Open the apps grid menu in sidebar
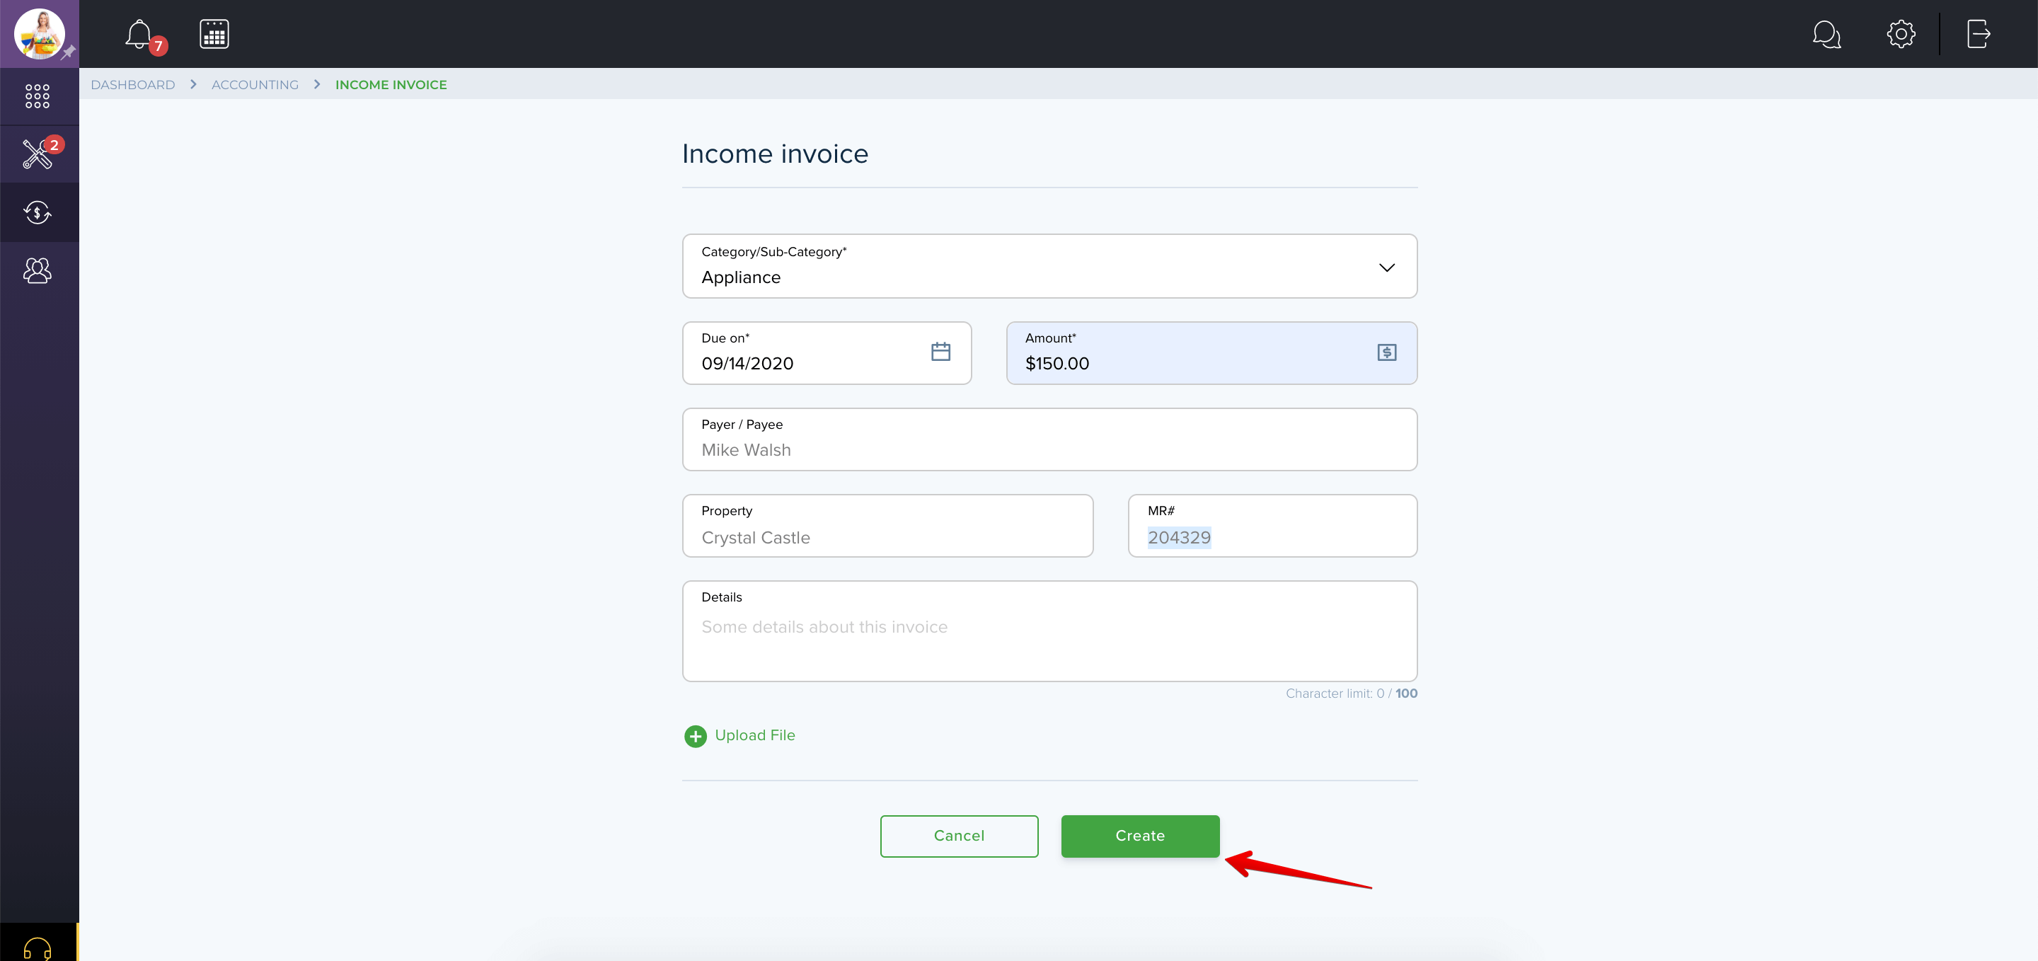 pyautogui.click(x=38, y=96)
